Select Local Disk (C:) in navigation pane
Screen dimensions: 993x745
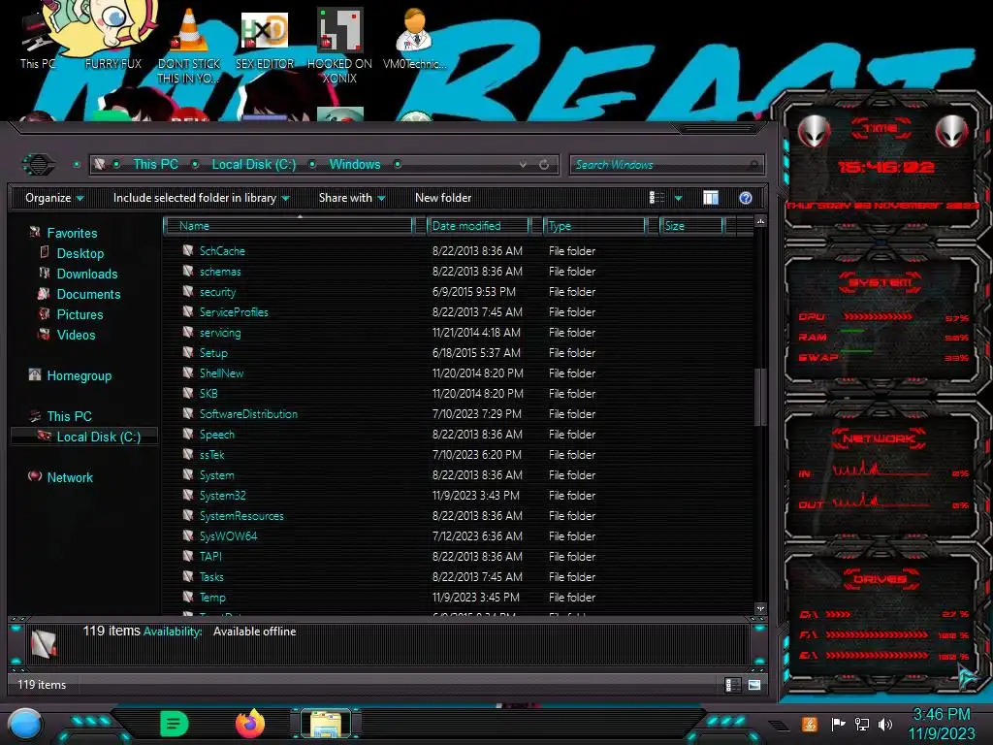(99, 437)
